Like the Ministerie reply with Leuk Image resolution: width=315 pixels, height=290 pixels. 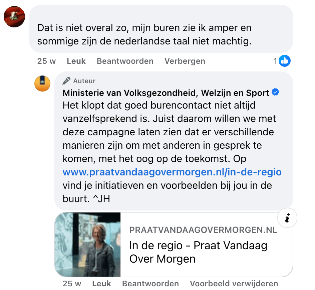pos(101,284)
